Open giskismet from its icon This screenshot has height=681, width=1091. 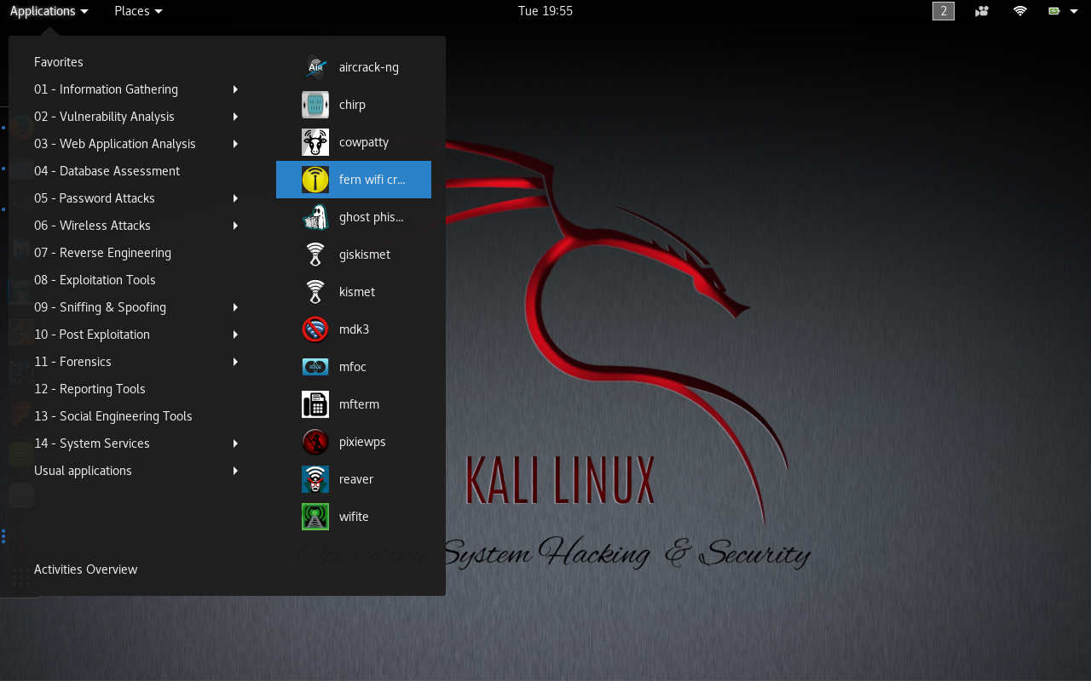[315, 255]
